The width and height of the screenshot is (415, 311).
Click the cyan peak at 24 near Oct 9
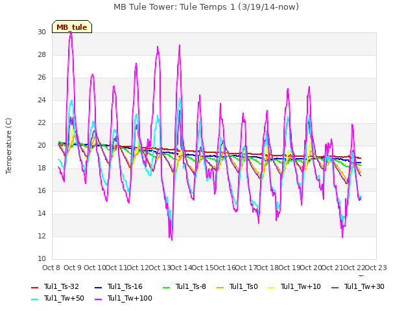tap(71, 101)
